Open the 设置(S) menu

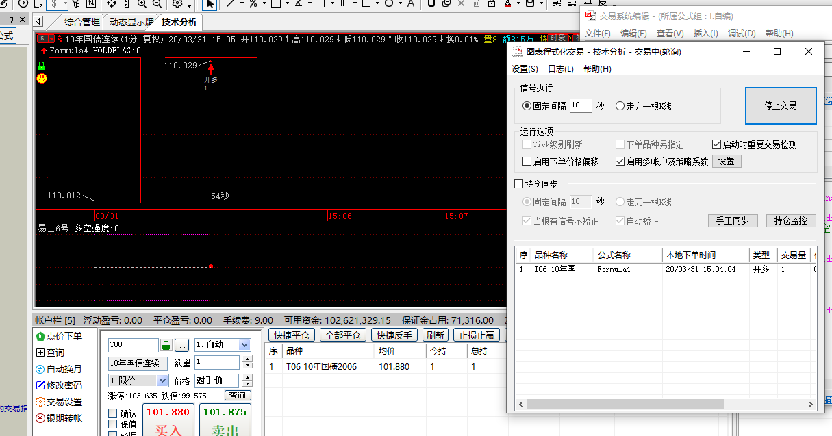pos(525,69)
